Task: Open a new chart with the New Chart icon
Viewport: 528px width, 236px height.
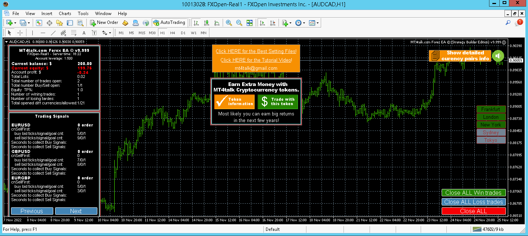Action: (9, 23)
